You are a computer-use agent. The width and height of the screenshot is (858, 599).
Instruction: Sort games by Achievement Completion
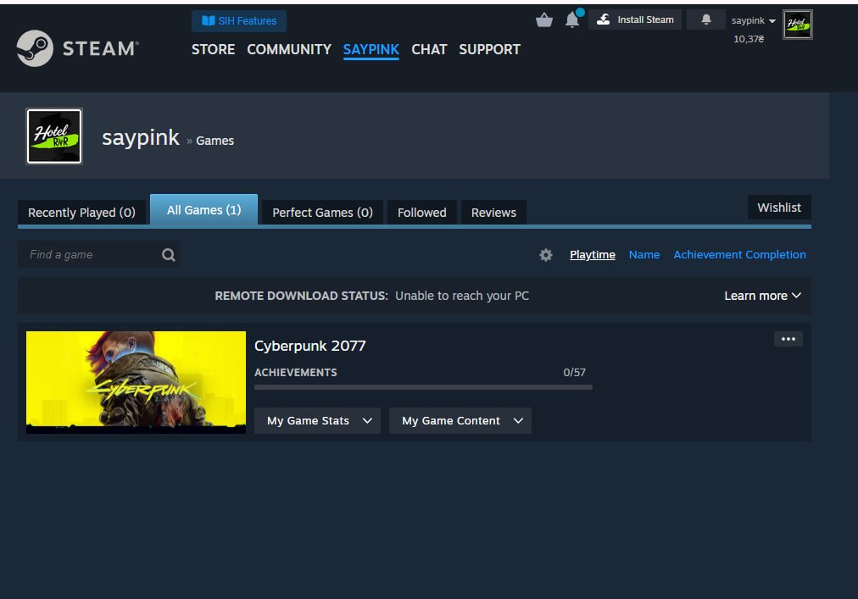point(739,254)
